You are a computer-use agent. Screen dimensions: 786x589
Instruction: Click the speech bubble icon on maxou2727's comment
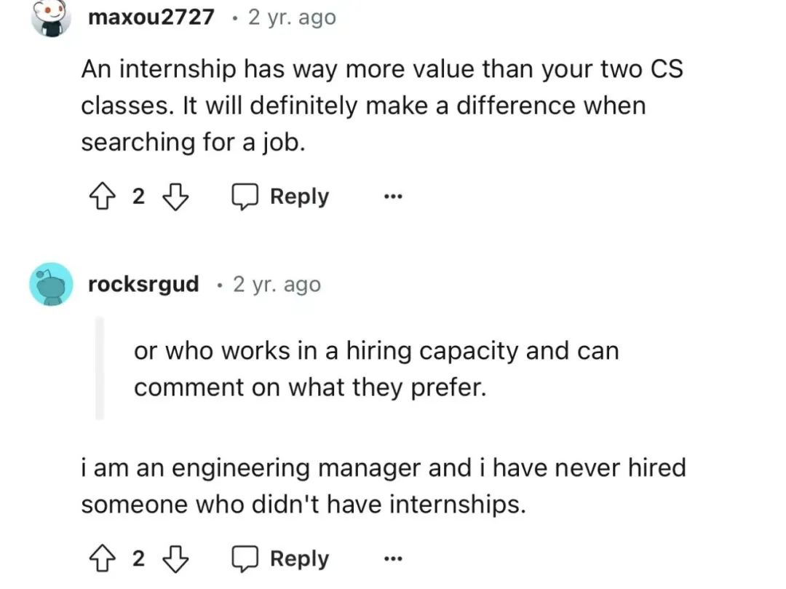pyautogui.click(x=245, y=197)
